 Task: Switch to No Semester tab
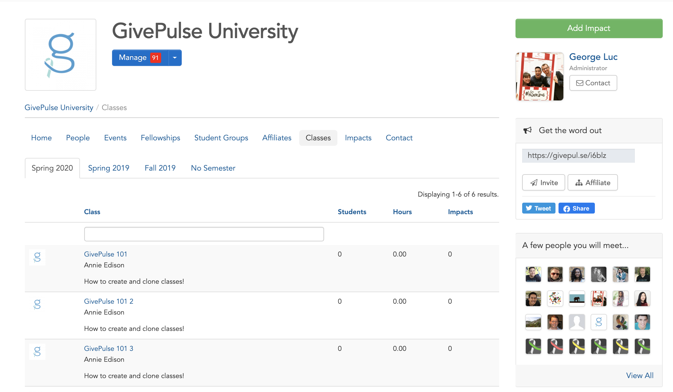(x=213, y=168)
